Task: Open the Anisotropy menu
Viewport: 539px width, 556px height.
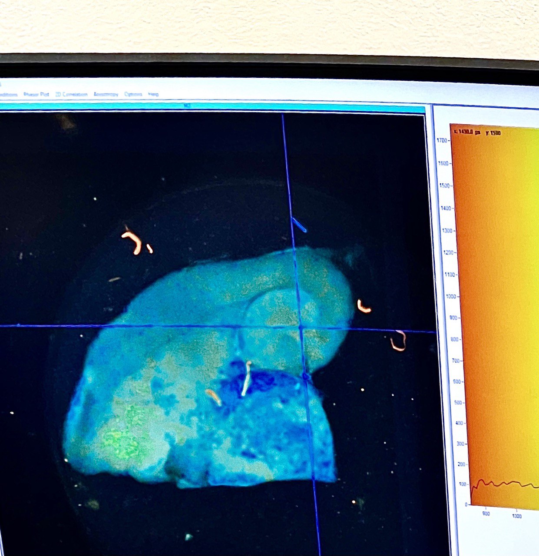Action: coord(106,94)
